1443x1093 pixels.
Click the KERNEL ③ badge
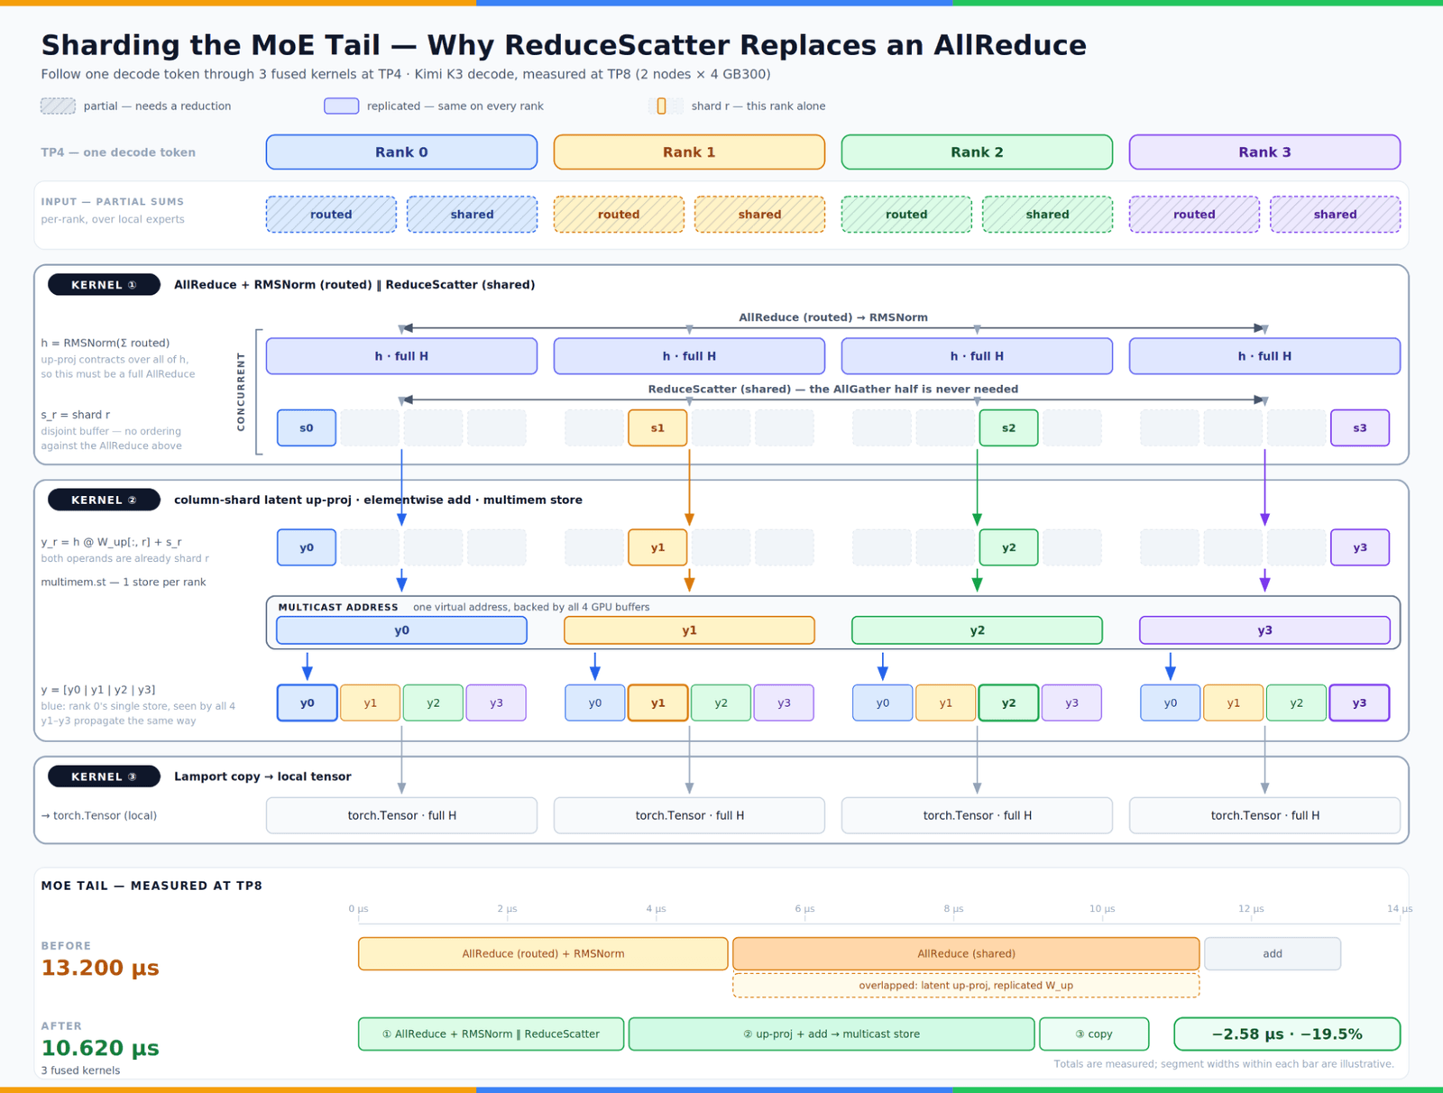(104, 776)
